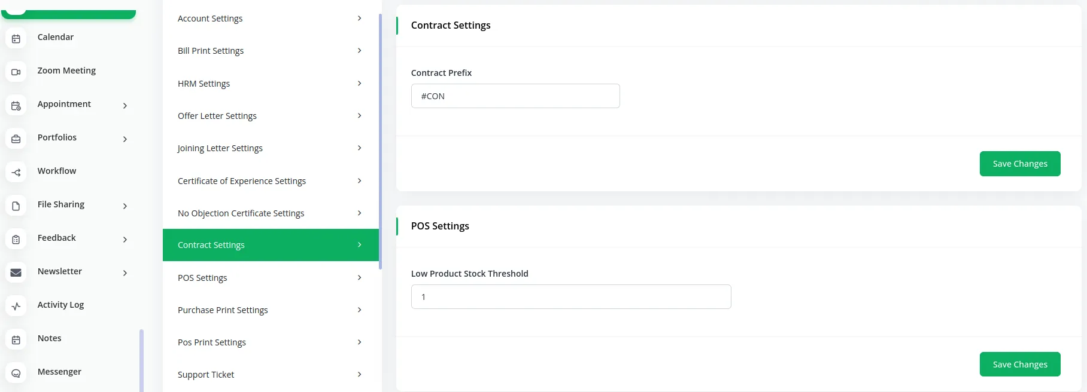
Task: Open Account Settings section
Action: [270, 19]
